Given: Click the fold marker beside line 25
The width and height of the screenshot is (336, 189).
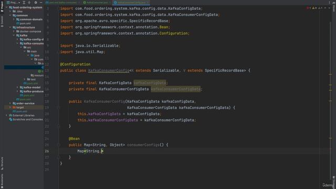Looking at the screenshot, I should click(58, 145).
